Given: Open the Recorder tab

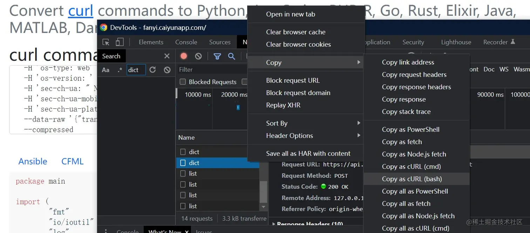Looking at the screenshot, I should (x=495, y=42).
